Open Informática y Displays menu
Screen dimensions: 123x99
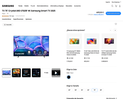57,6
